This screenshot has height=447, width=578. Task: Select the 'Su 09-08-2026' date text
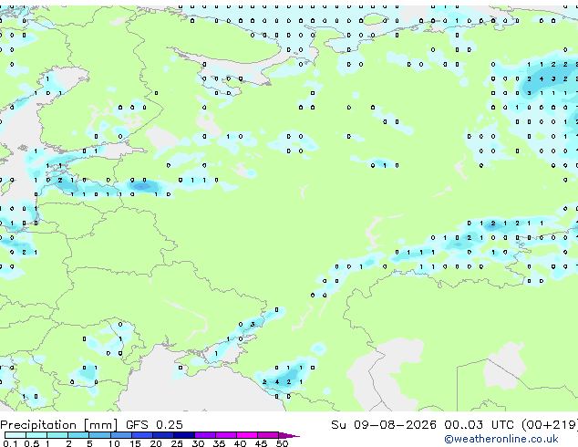point(384,425)
